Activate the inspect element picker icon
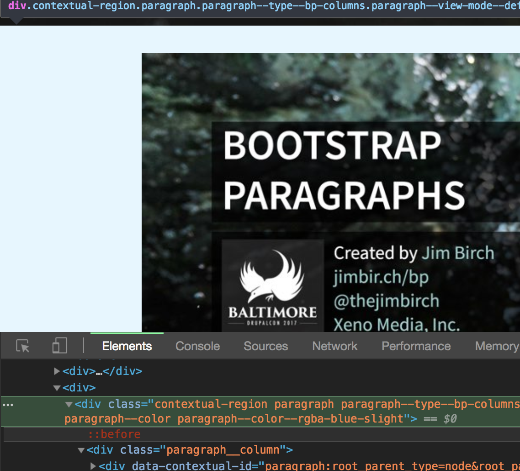The width and height of the screenshot is (520, 471). click(22, 346)
